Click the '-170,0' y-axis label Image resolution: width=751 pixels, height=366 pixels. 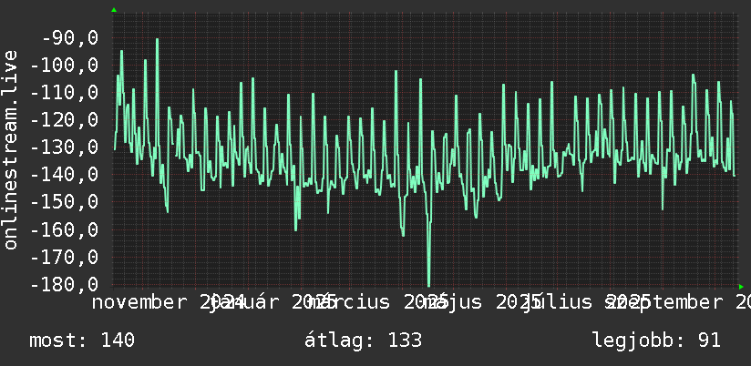coord(65,258)
